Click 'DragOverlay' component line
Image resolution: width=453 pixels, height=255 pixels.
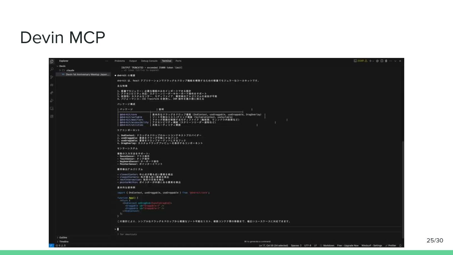(160, 143)
